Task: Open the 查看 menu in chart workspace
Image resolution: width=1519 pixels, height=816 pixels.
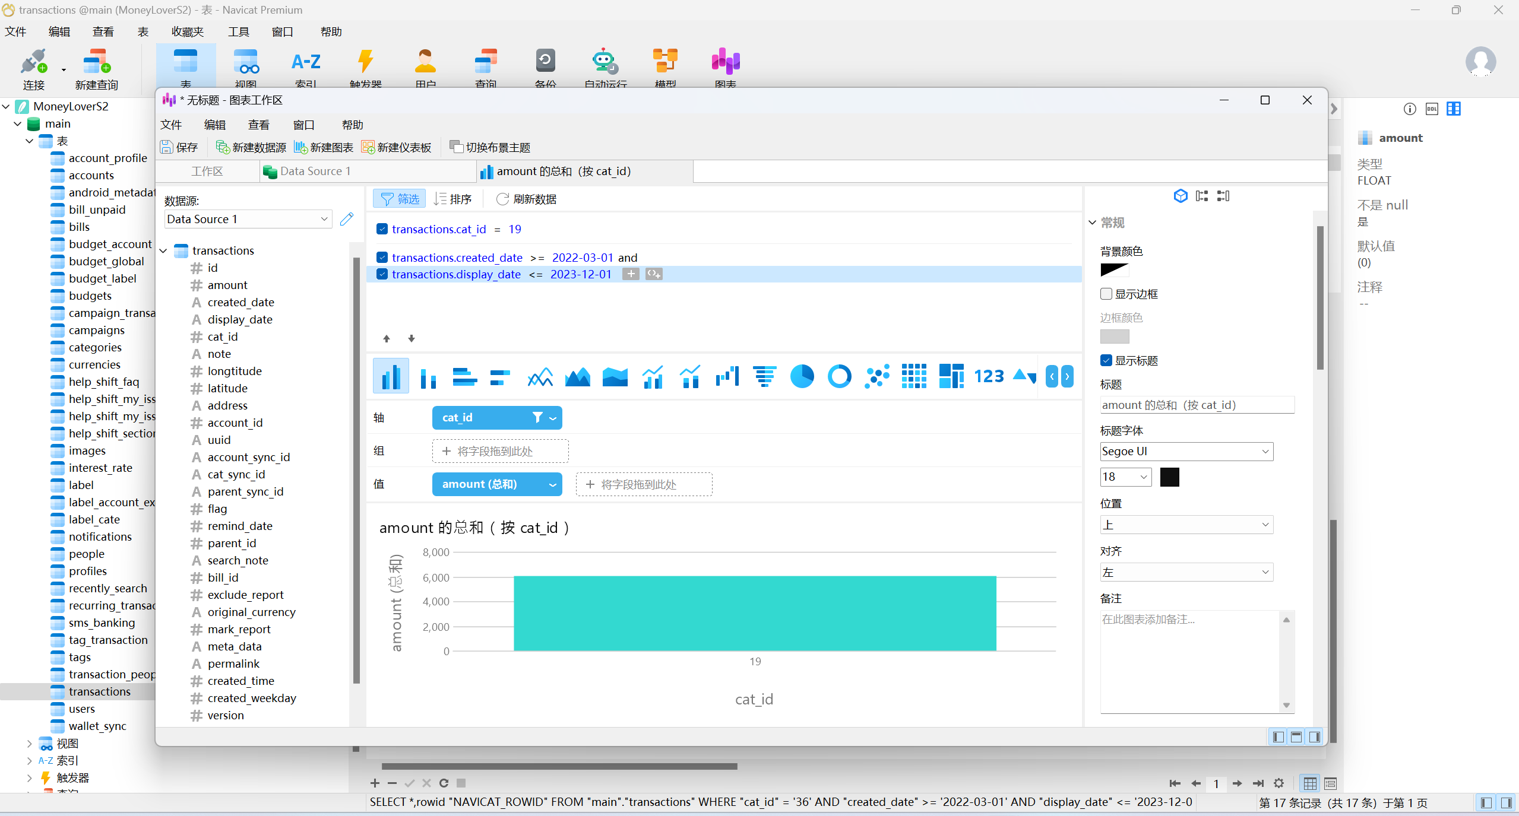Action: click(258, 125)
